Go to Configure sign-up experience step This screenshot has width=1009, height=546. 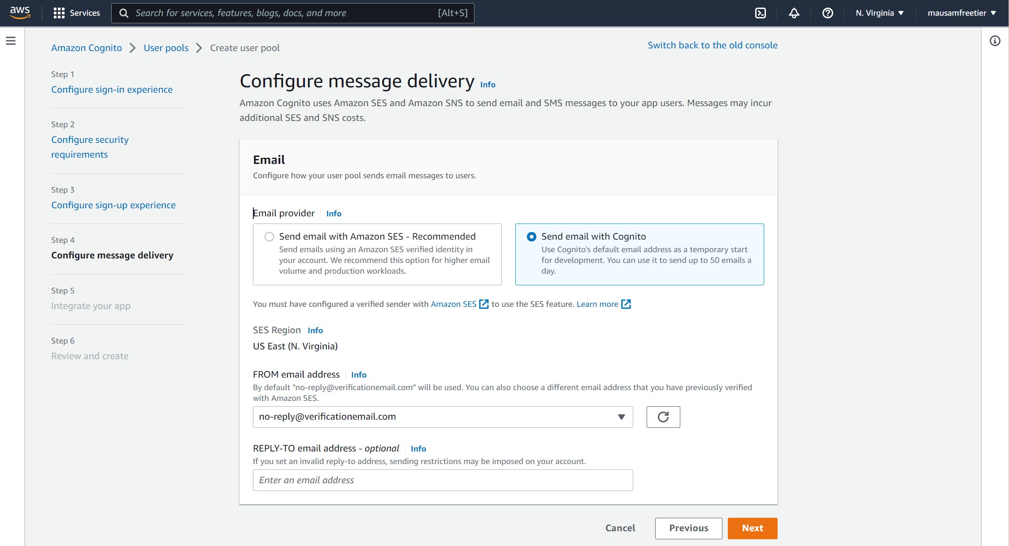click(x=113, y=205)
